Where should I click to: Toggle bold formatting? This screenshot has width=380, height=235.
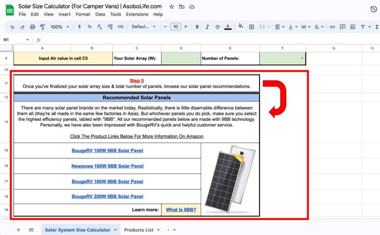197,27
